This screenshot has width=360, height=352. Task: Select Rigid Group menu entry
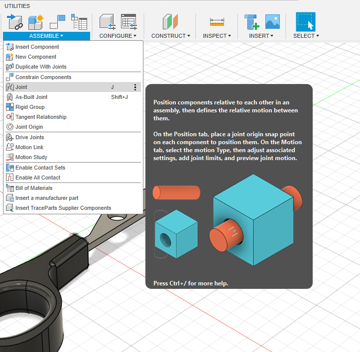[x=30, y=107]
